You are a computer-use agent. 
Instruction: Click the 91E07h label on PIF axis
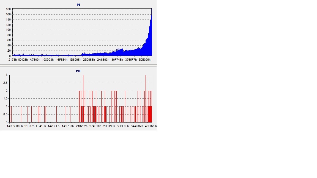tap(29, 126)
